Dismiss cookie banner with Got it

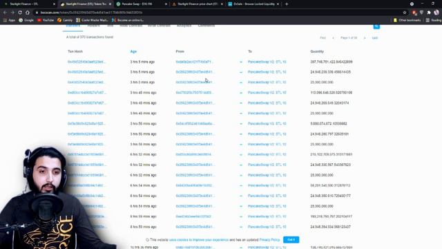click(291, 240)
